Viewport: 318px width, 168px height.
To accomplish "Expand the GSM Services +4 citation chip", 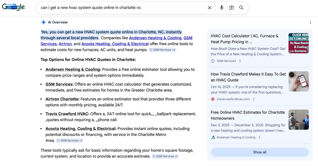I will (x=162, y=50).
